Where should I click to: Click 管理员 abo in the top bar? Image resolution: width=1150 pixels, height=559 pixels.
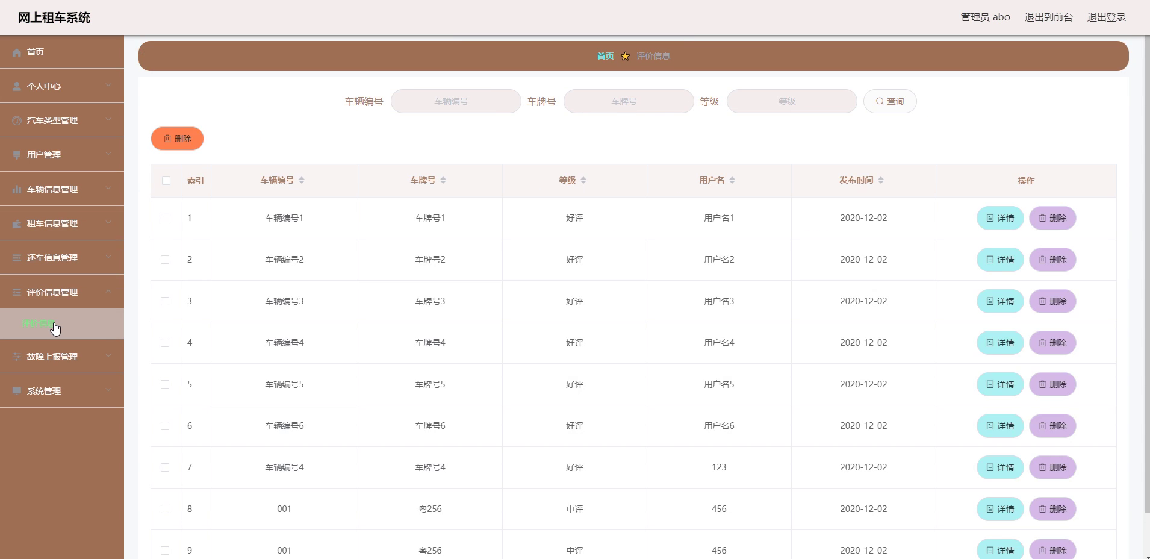coord(985,17)
